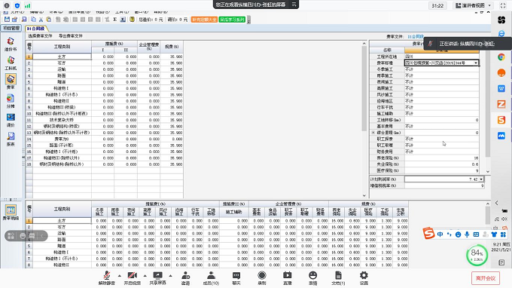The width and height of the screenshot is (512, 288).
Task: Open the red 'Z' app in the side dock
Action: (501, 104)
